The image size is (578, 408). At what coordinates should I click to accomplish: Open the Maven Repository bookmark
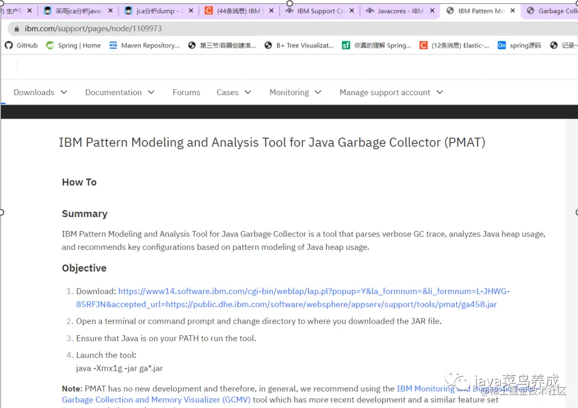(x=144, y=45)
